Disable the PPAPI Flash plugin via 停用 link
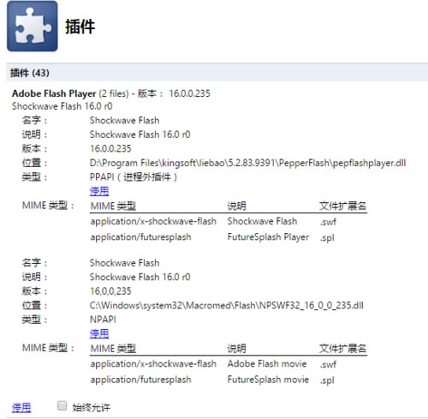This screenshot has height=419, width=428. [99, 191]
